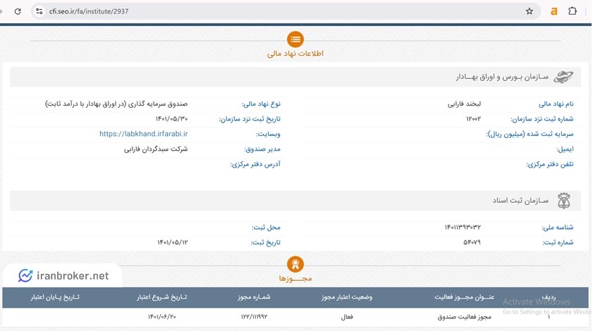Click the registration date ۱۴۰۱/۰۵/۱۲
Screen dimensions: 593x331
173,242
